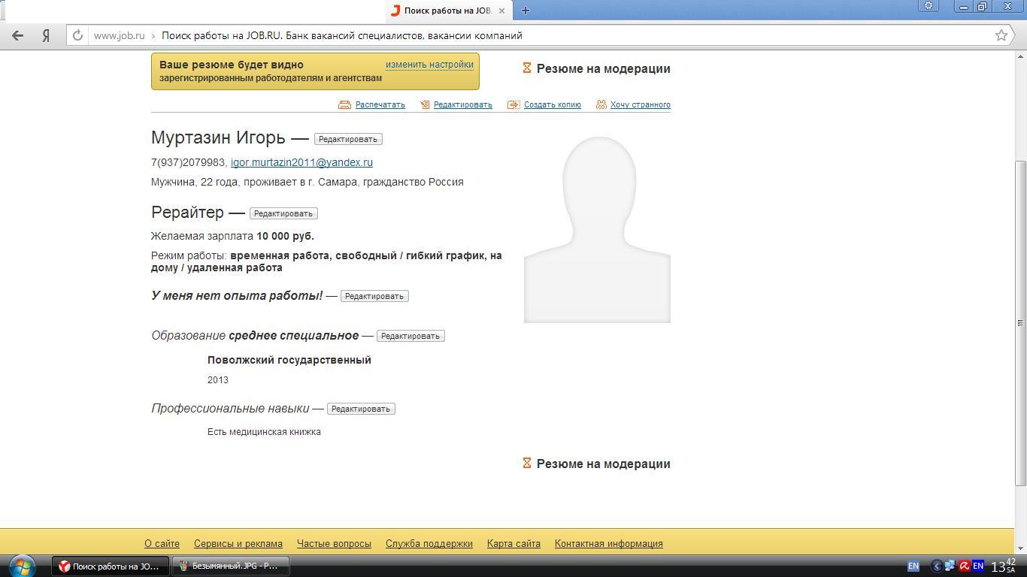Viewport: 1027px width, 577px height.
Task: Show hidden tray icons arrow
Action: pos(937,566)
